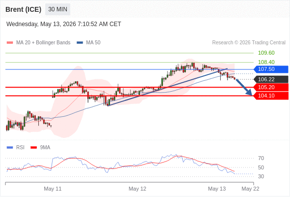Select the May 12 date axis label
The width and height of the screenshot is (290, 197).
pyautogui.click(x=138, y=189)
